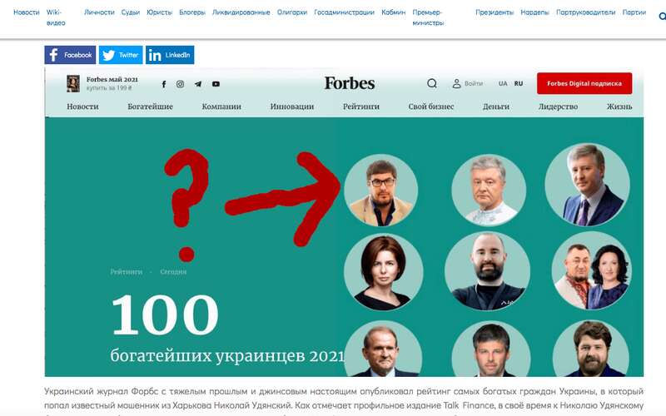Open the Forbes Instagram icon
Viewport: 666px width, 416px height.
coord(180,84)
